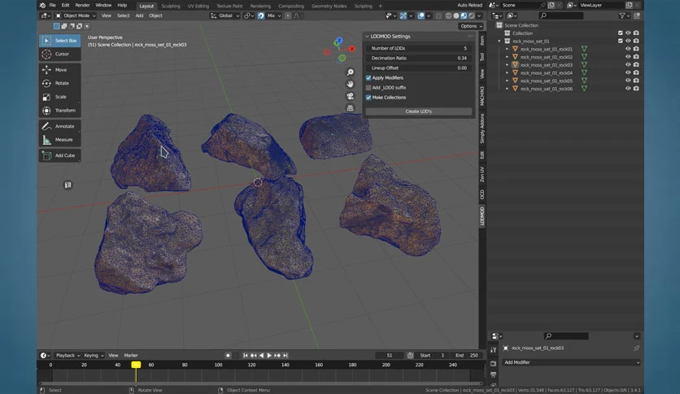Open the Add Modifier dropdown
This screenshot has width=680, height=394.
[x=571, y=362]
